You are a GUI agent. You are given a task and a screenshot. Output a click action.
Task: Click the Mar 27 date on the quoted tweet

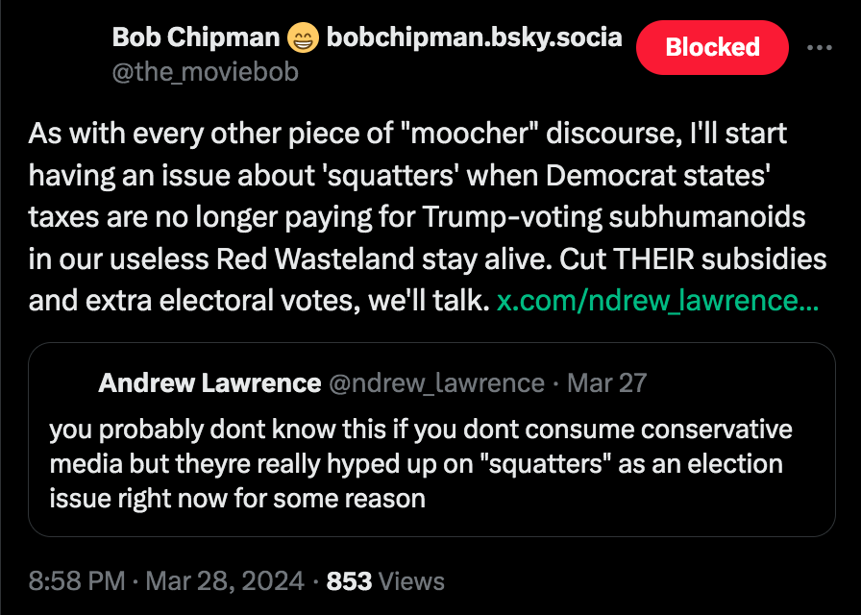point(606,383)
